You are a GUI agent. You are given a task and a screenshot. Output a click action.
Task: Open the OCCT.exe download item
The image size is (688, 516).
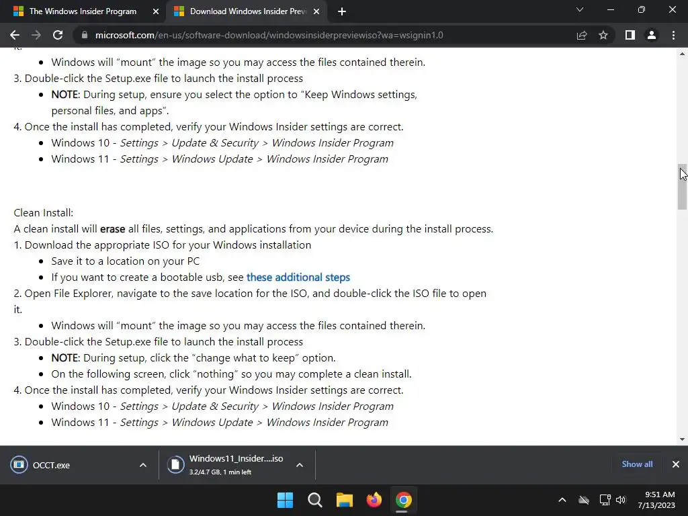point(51,465)
